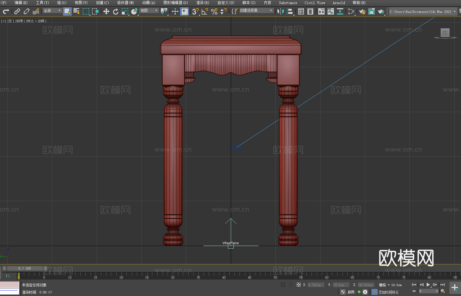461x296 pixels.
Task: Click the Align tool
Action: (x=290, y=11)
